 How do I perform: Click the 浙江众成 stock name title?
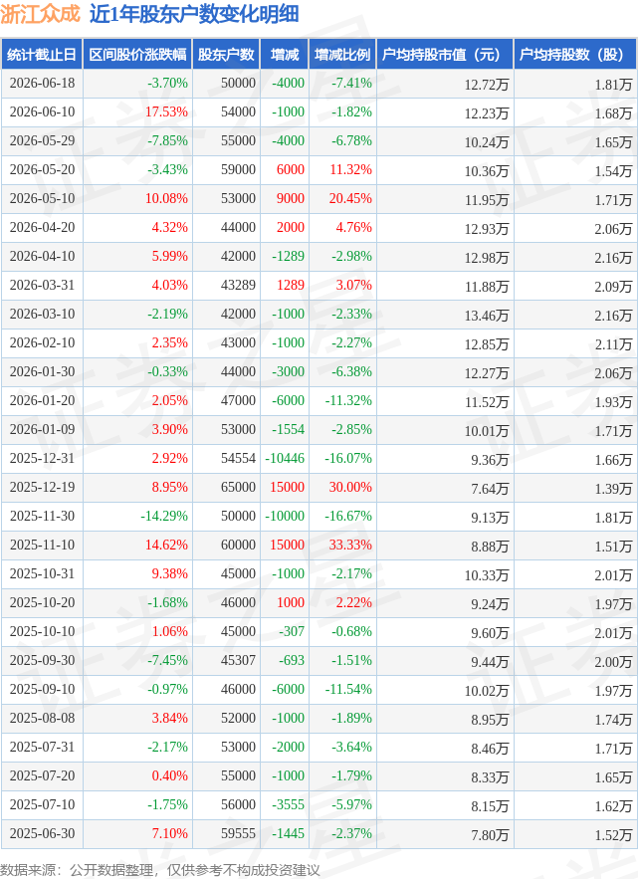[x=41, y=14]
